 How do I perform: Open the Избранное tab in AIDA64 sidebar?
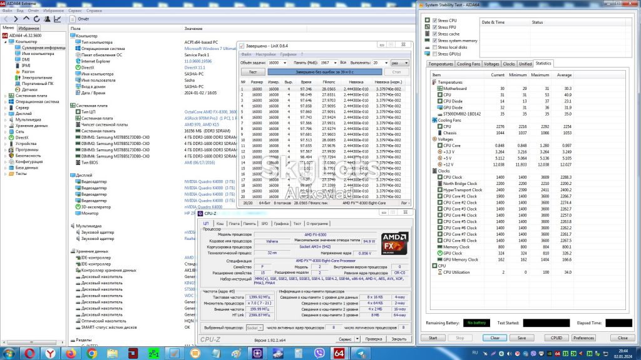29,28
